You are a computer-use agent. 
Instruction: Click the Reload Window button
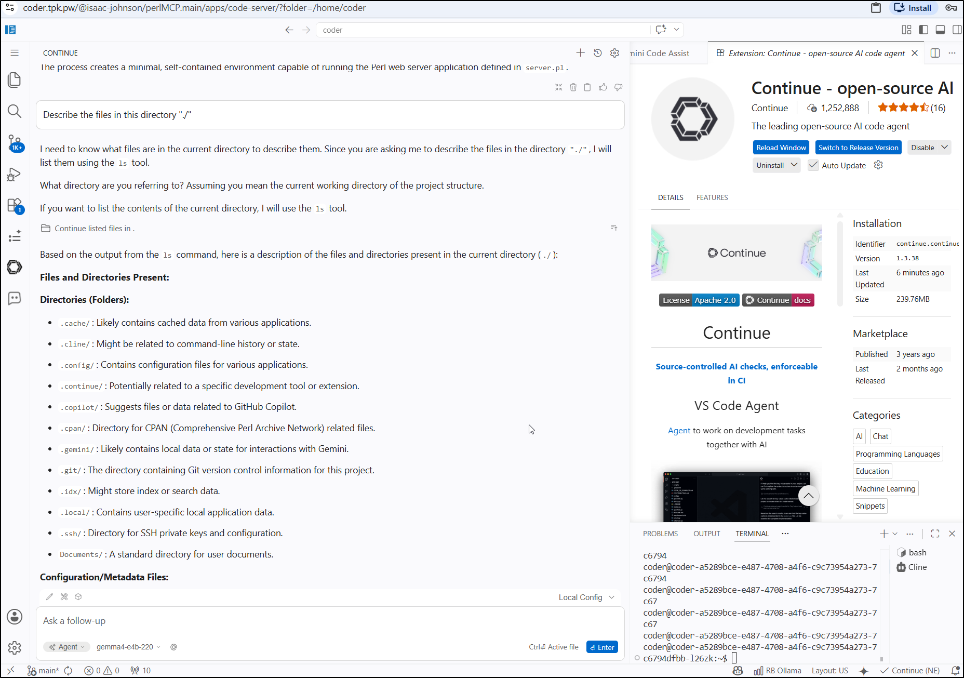[781, 148]
